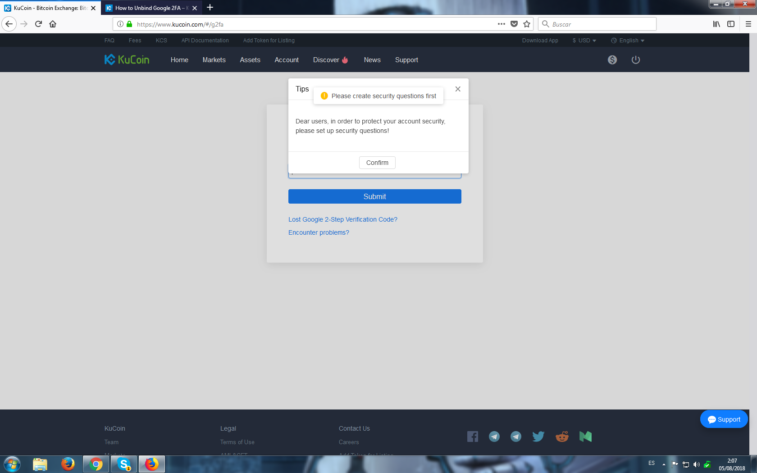The height and width of the screenshot is (473, 757).
Task: Open Encounter problems? link
Action: pyautogui.click(x=319, y=232)
